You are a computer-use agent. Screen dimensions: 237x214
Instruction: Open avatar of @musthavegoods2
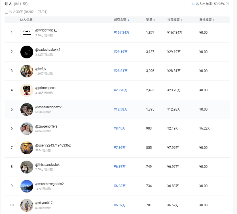(27, 186)
